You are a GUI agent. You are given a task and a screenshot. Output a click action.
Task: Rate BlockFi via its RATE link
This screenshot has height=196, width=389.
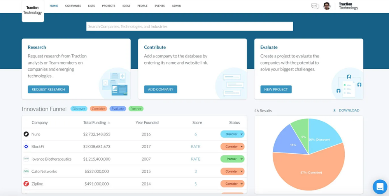(x=196, y=146)
